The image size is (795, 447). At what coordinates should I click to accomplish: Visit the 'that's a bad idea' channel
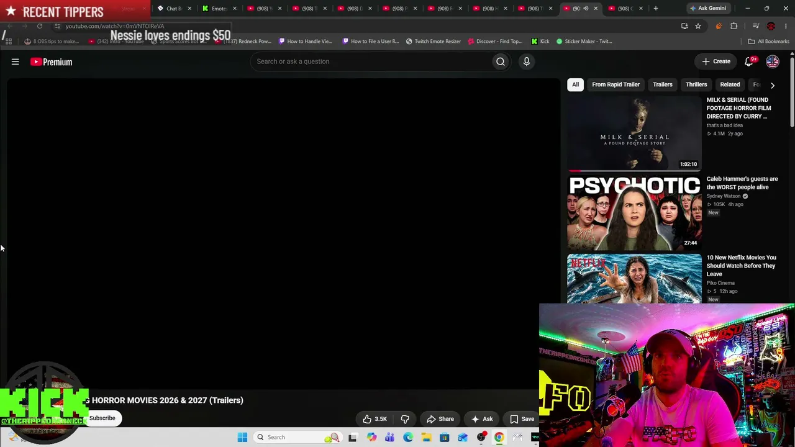point(724,125)
